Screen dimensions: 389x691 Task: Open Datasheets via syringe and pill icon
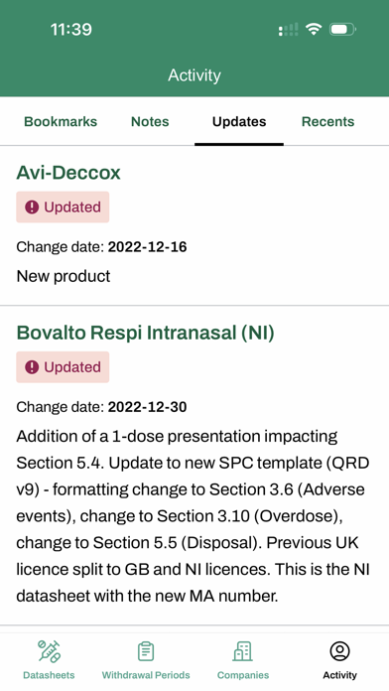point(49,651)
